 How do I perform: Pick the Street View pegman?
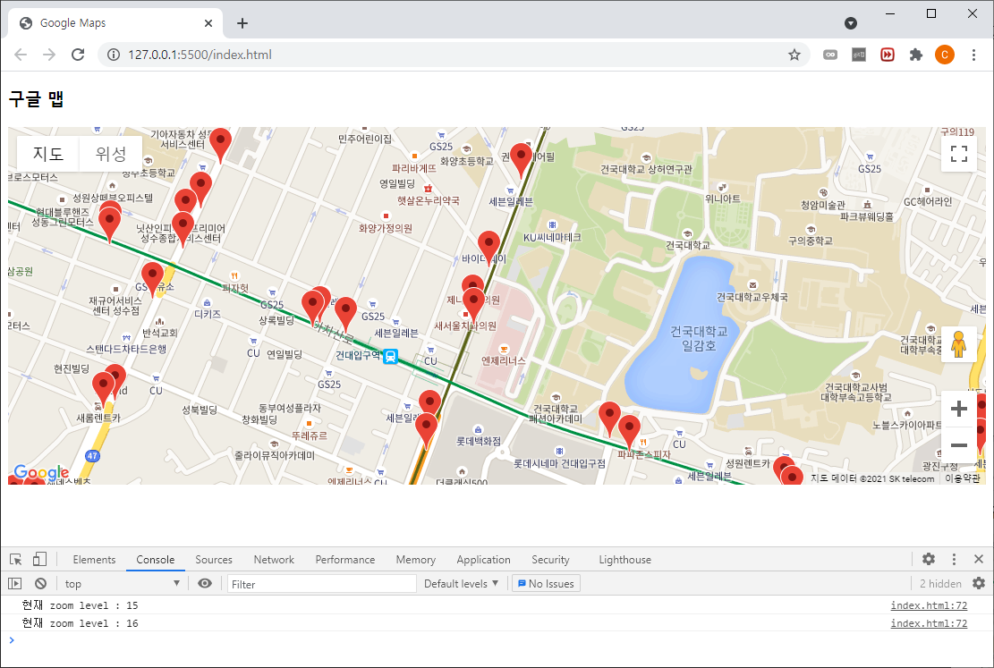[958, 345]
